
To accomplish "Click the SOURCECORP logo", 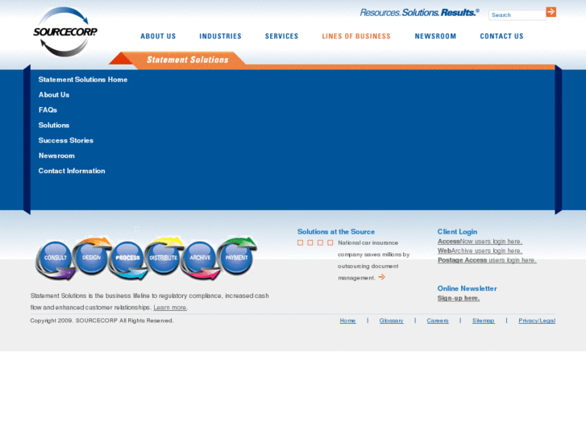I will click(x=65, y=31).
